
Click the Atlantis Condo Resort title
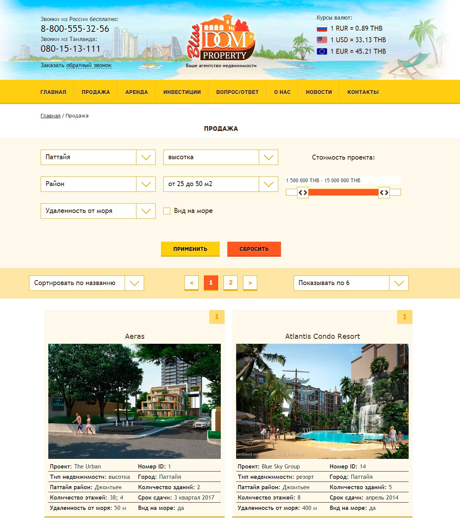pyautogui.click(x=322, y=336)
